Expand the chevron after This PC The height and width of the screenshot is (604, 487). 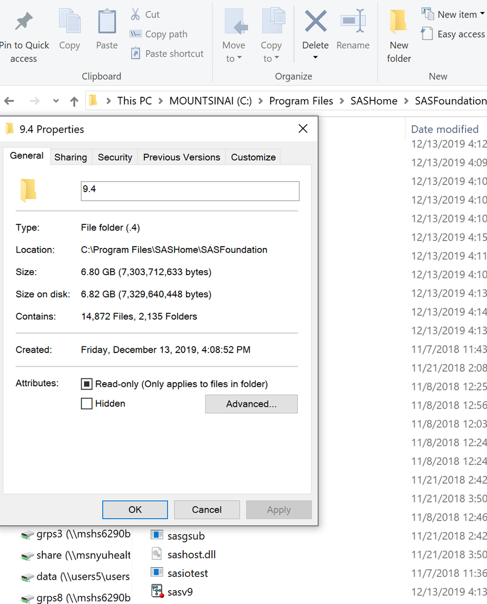tap(161, 101)
